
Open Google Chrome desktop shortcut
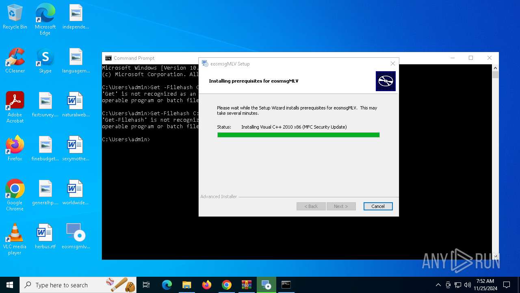(x=15, y=195)
